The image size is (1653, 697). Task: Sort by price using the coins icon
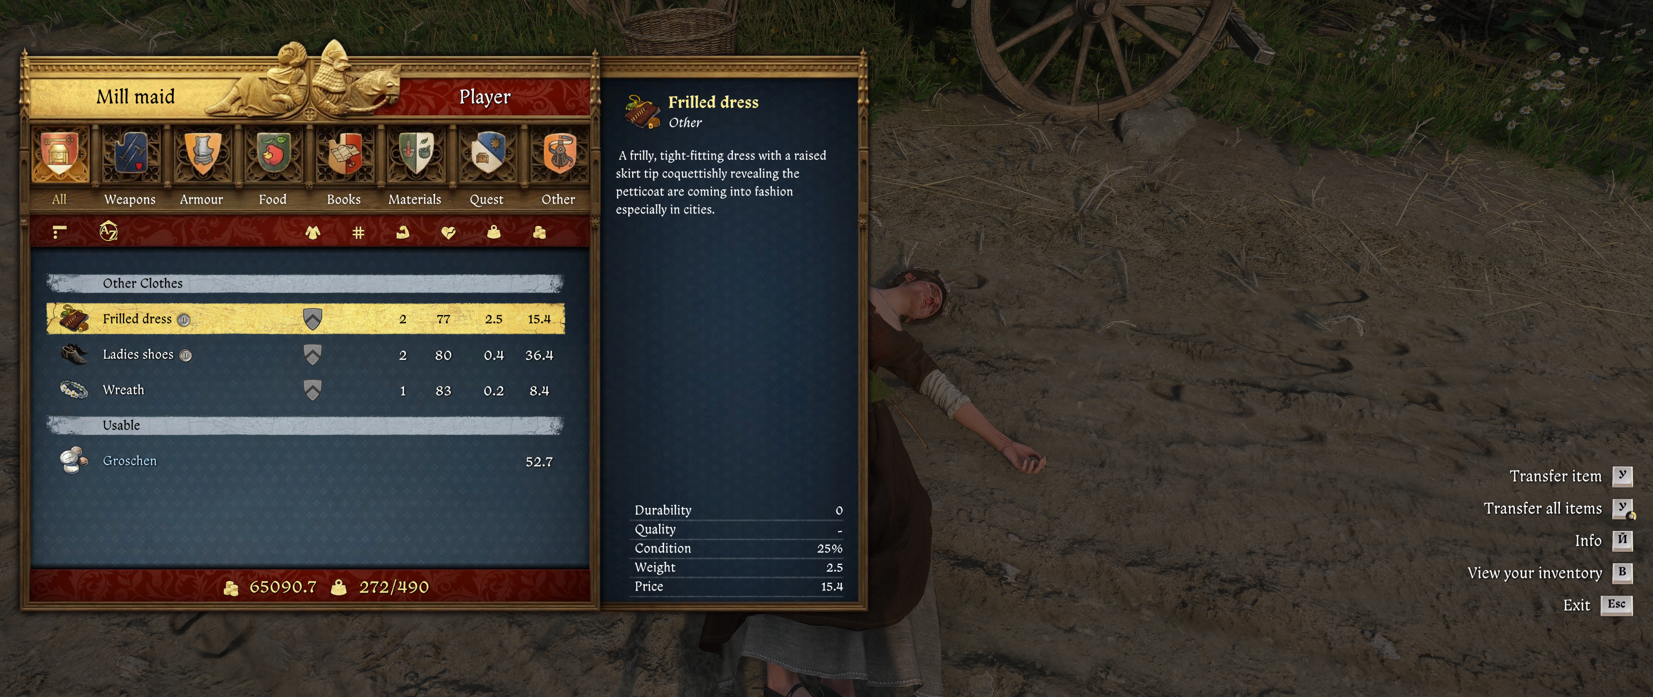539,232
